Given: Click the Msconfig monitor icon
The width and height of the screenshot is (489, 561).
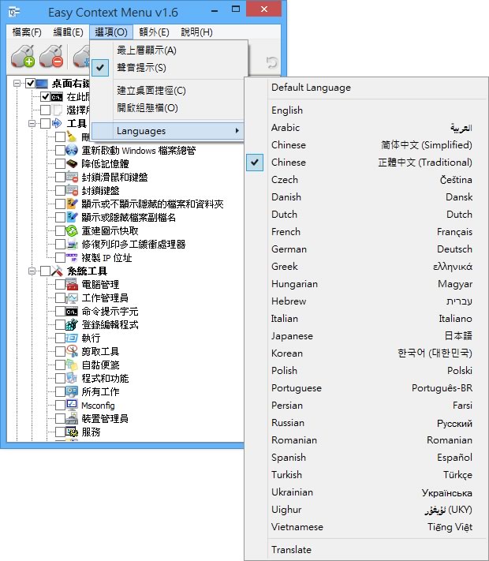Looking at the screenshot, I should click(72, 405).
